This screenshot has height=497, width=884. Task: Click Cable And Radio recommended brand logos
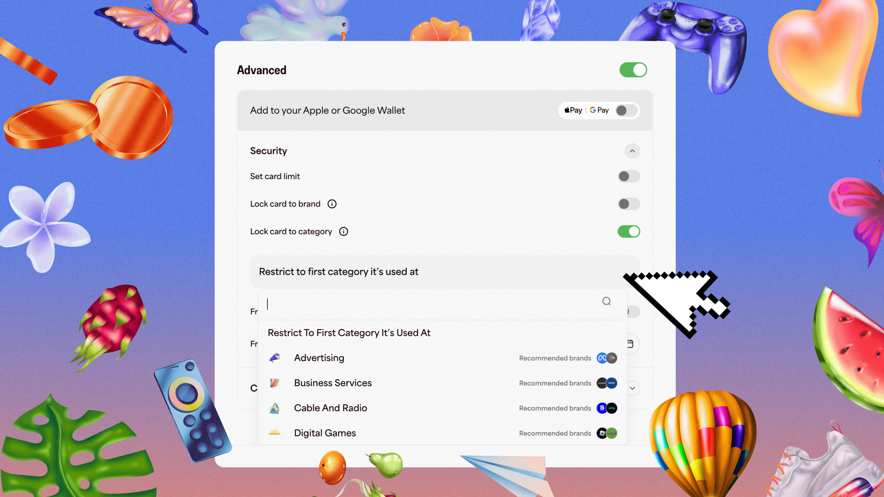pyautogui.click(x=607, y=408)
